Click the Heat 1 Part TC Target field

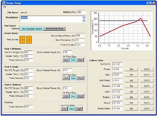tap(29, 52)
